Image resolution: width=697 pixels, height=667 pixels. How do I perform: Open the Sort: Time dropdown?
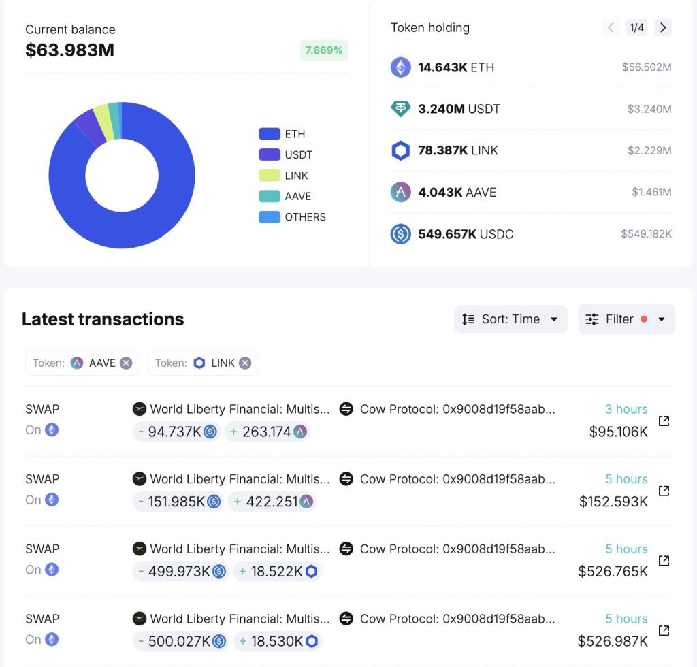click(x=510, y=319)
